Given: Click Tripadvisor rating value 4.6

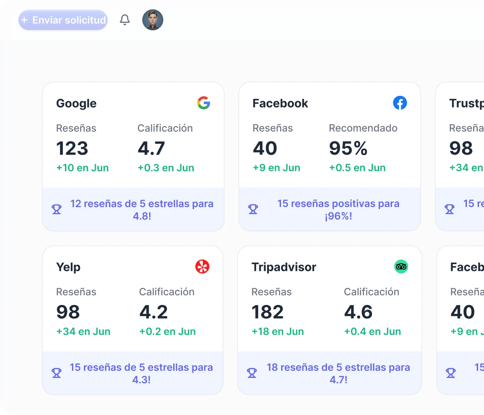Looking at the screenshot, I should 358,312.
